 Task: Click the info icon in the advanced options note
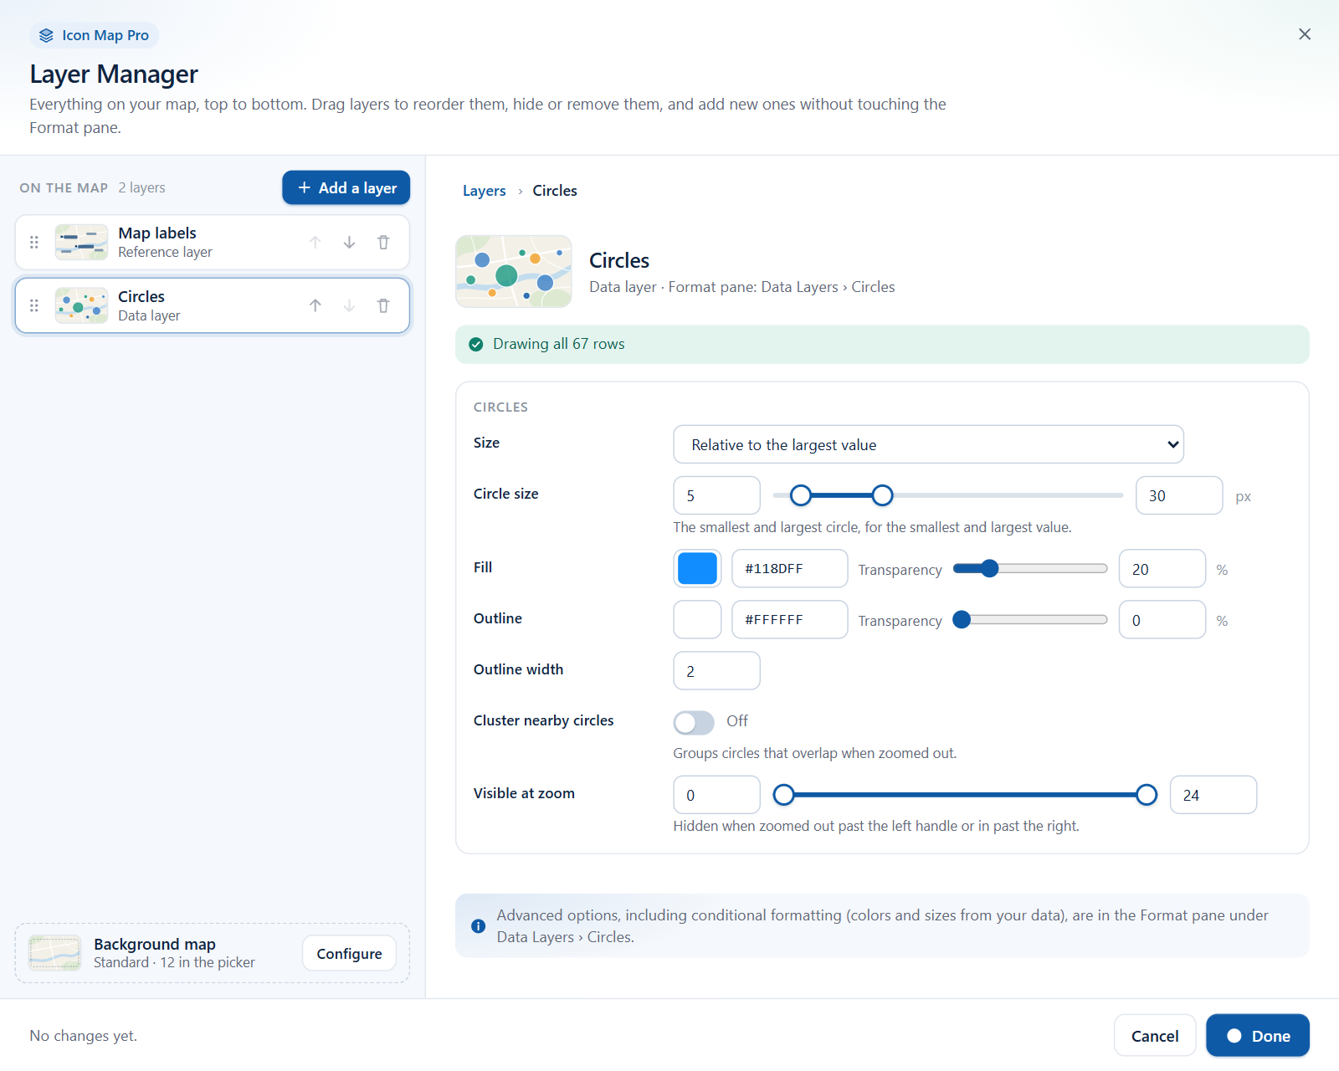pyautogui.click(x=479, y=926)
